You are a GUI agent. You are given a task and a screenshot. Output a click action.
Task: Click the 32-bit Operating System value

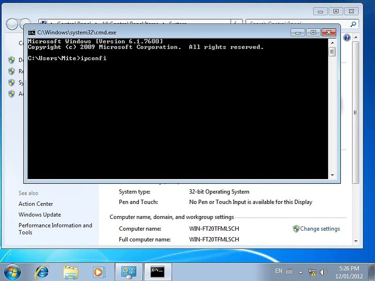(219, 192)
